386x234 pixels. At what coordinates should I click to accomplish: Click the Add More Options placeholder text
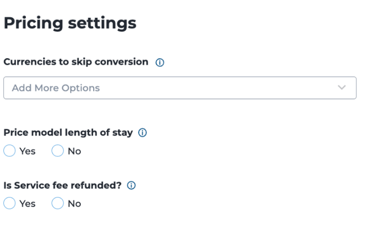click(56, 88)
